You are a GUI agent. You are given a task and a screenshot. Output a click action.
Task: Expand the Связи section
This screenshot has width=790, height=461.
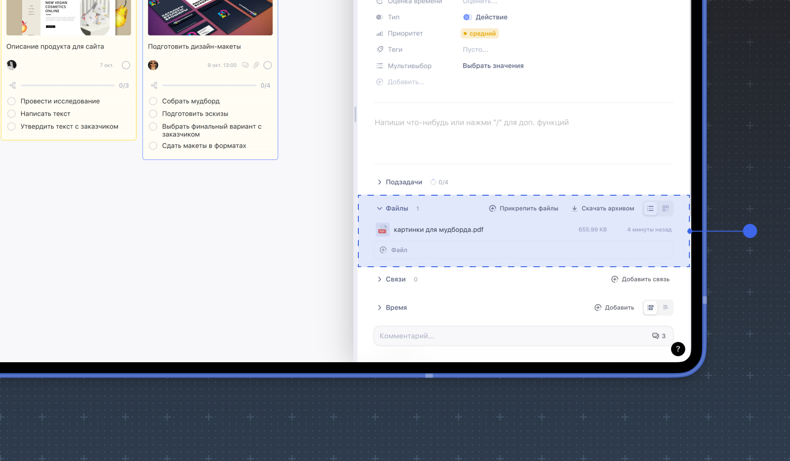click(x=379, y=279)
